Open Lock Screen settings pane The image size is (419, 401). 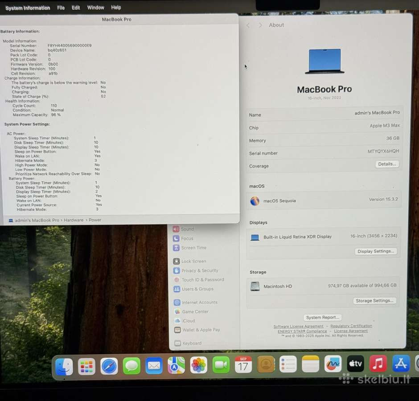tap(190, 261)
